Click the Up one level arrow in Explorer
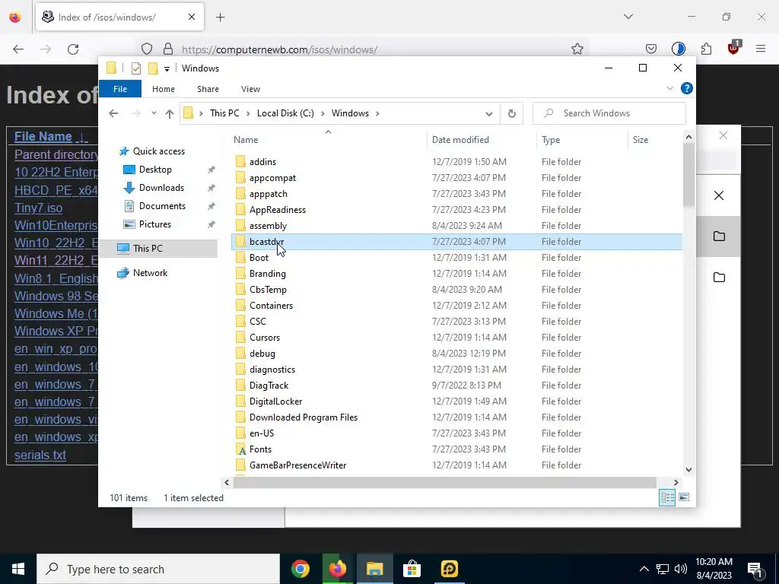 (170, 114)
